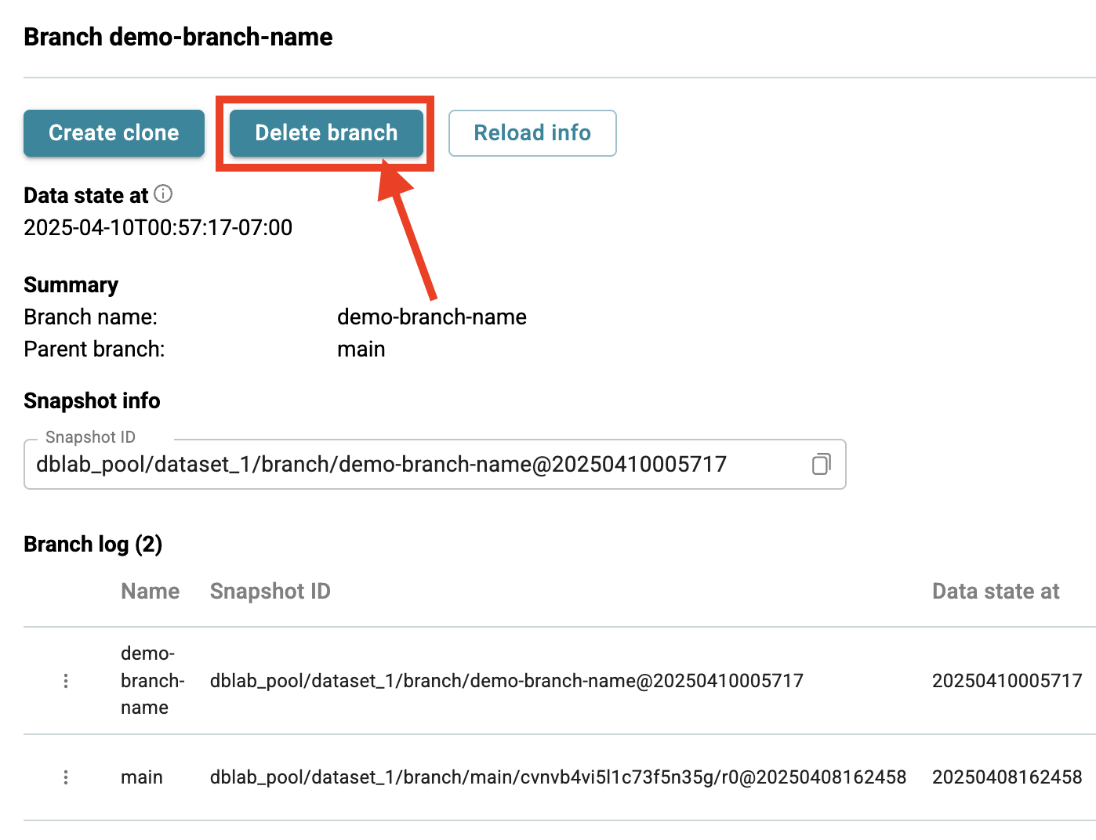
Task: Click the Snapshot info heading
Action: pyautogui.click(x=92, y=400)
